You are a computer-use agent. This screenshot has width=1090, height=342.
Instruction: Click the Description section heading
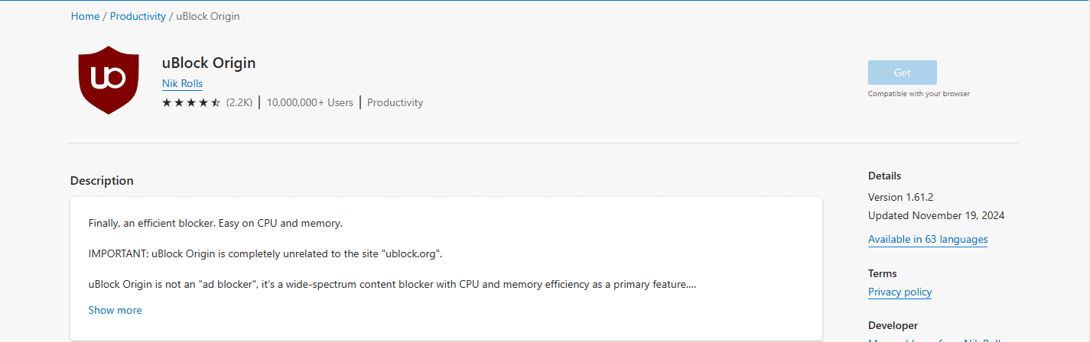pos(102,181)
